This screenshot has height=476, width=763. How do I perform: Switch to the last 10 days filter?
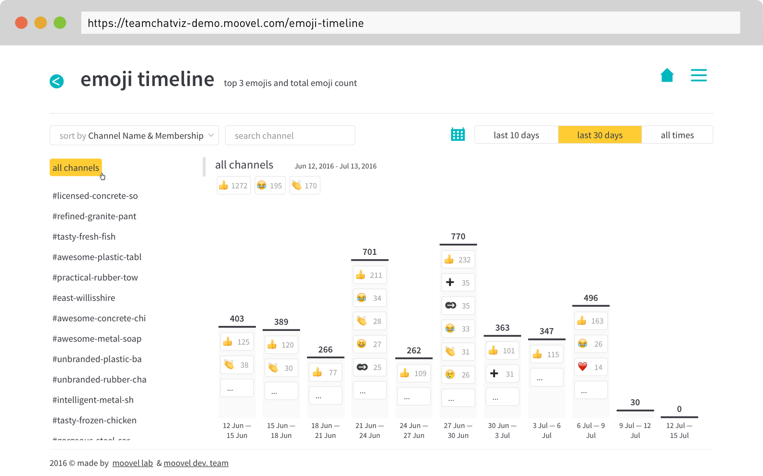coord(516,135)
